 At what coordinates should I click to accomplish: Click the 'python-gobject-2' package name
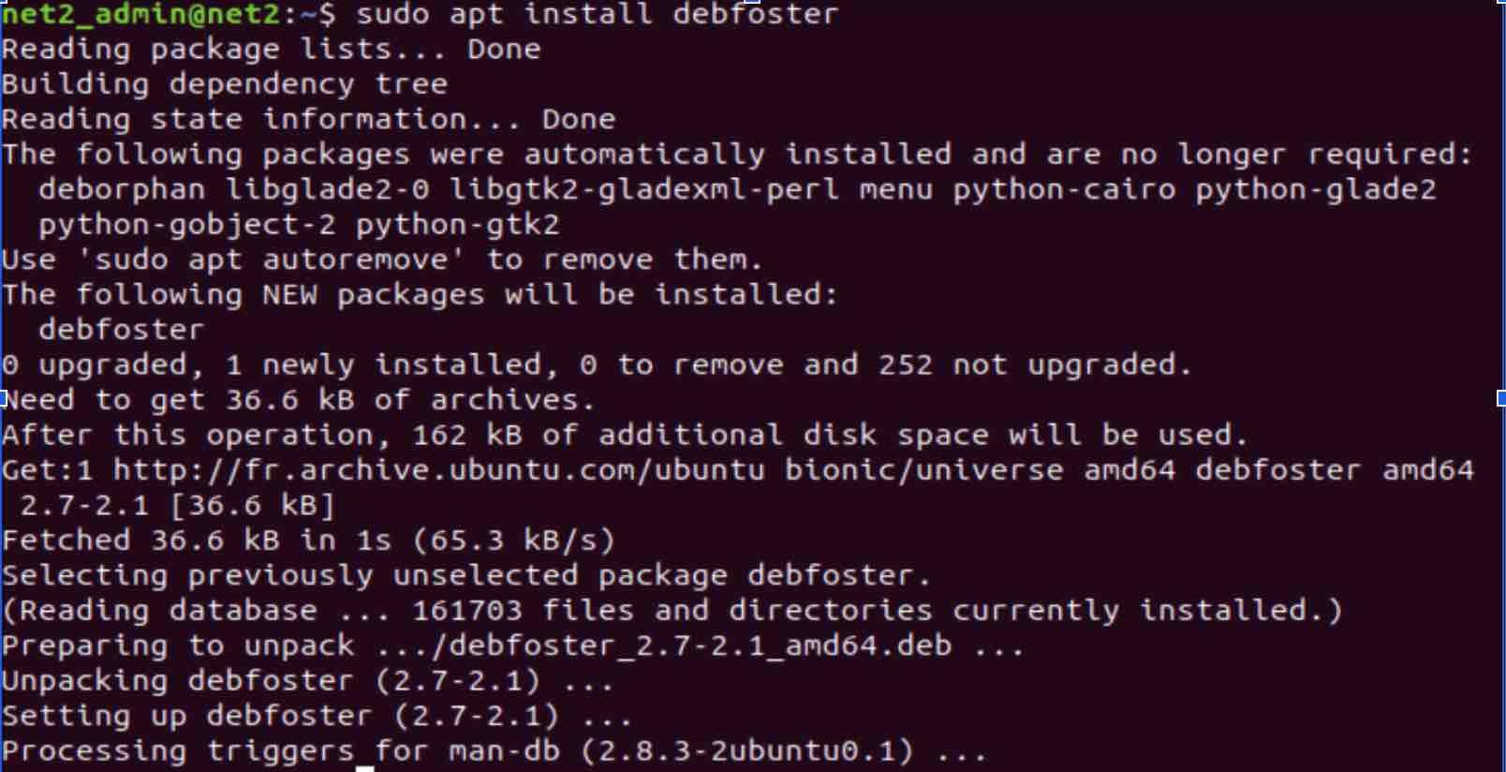point(186,225)
